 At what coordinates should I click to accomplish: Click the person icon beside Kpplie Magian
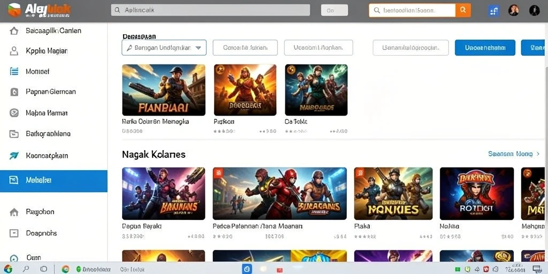click(14, 51)
